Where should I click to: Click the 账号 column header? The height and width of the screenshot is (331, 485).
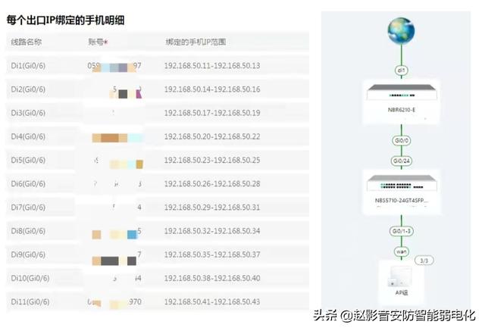click(x=98, y=42)
